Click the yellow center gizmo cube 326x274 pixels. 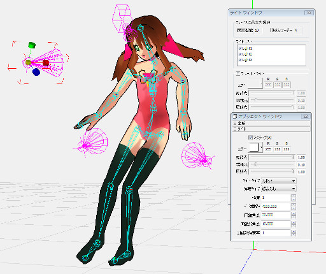(x=28, y=62)
